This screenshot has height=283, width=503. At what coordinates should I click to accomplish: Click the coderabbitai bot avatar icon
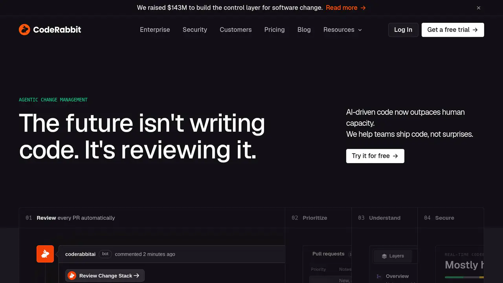point(45,254)
